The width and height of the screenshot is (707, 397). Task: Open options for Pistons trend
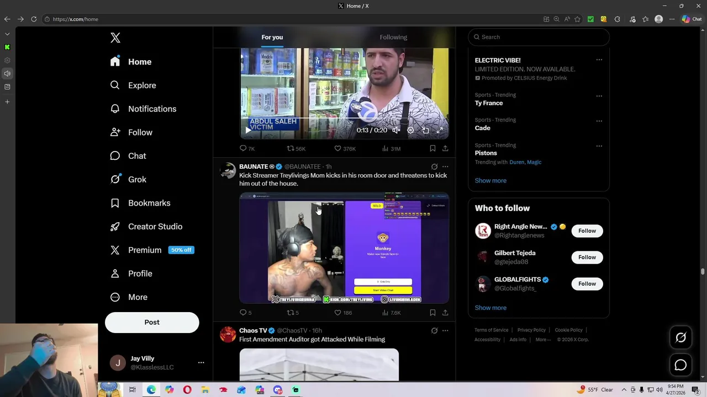coord(599,146)
